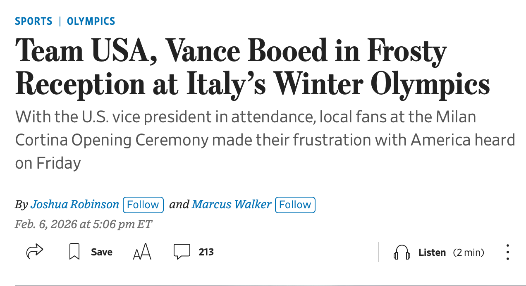Click the subheadline about Milan Cortina ceremony

pyautogui.click(x=265, y=140)
